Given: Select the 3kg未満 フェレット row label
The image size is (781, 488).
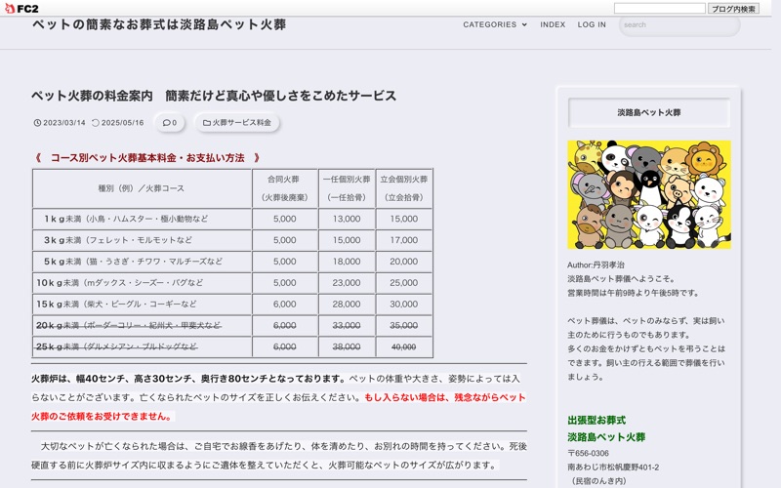Looking at the screenshot, I should tap(117, 240).
